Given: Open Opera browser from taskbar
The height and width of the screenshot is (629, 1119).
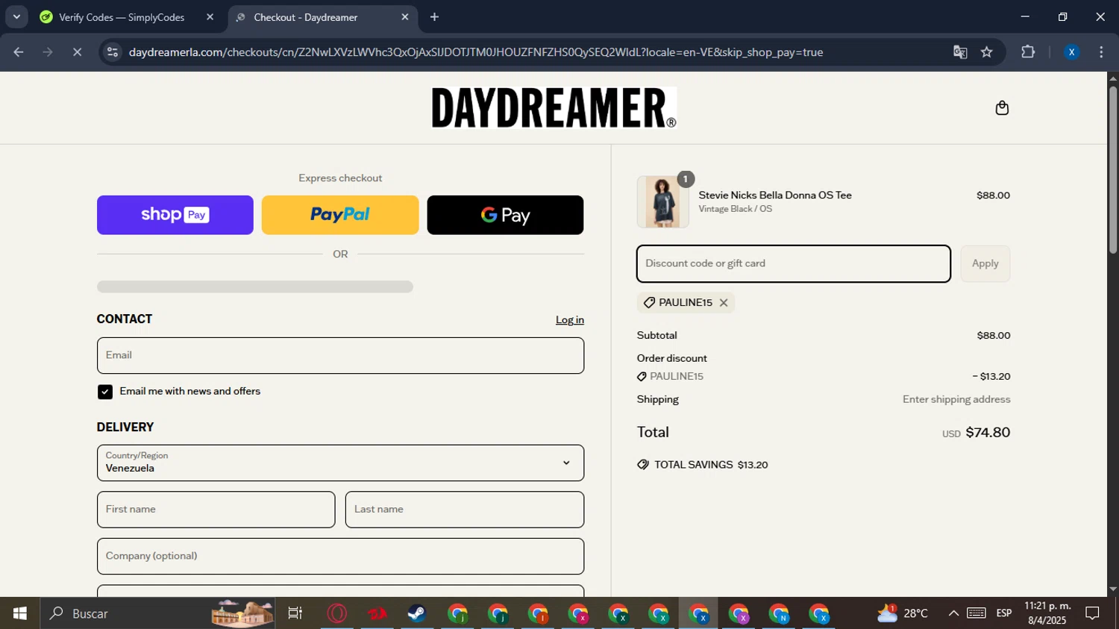Looking at the screenshot, I should tap(337, 613).
